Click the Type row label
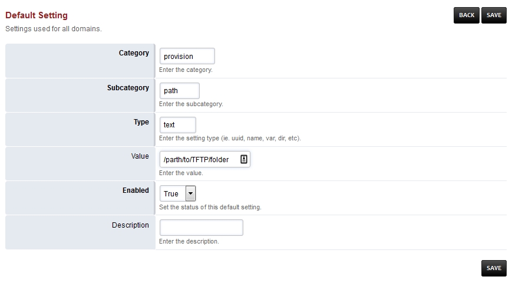Image resolution: width=512 pixels, height=286 pixels. click(141, 122)
